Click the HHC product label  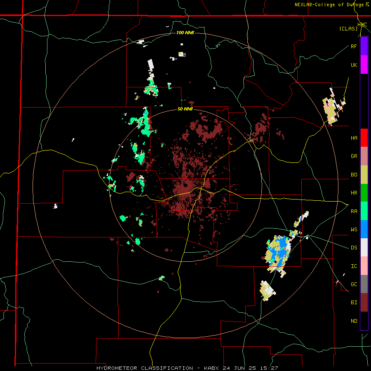coord(362,25)
